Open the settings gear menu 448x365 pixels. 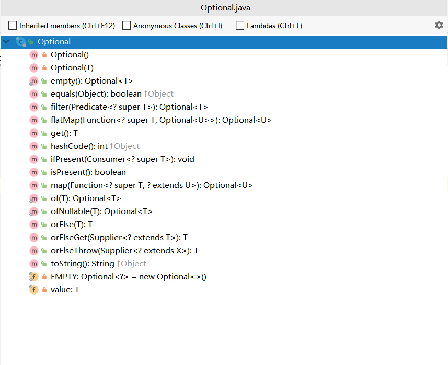[x=439, y=25]
